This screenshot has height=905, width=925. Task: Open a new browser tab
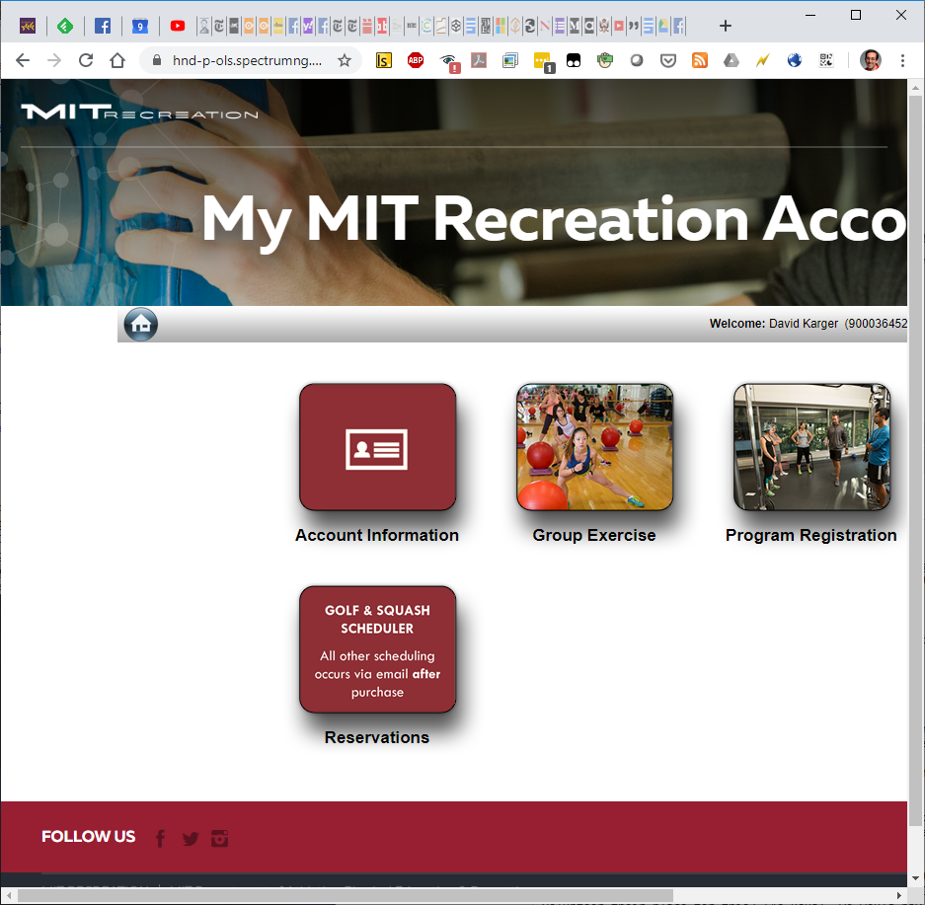coord(726,26)
